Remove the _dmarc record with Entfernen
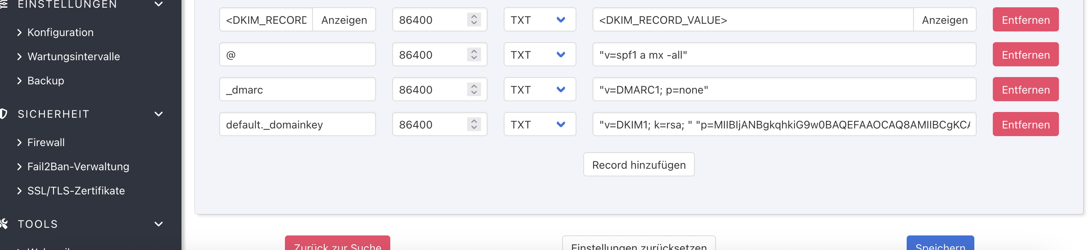The width and height of the screenshot is (1092, 250). click(x=1025, y=89)
